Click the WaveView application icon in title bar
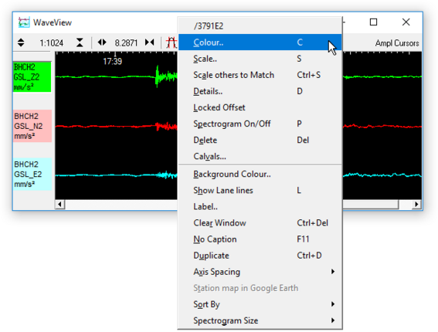This screenshot has width=438, height=332. tap(24, 22)
